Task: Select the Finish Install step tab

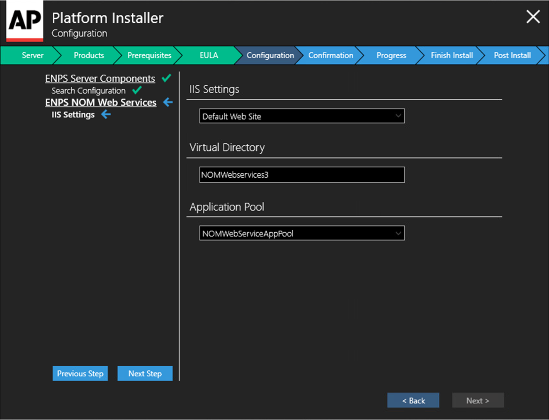Action: [452, 55]
